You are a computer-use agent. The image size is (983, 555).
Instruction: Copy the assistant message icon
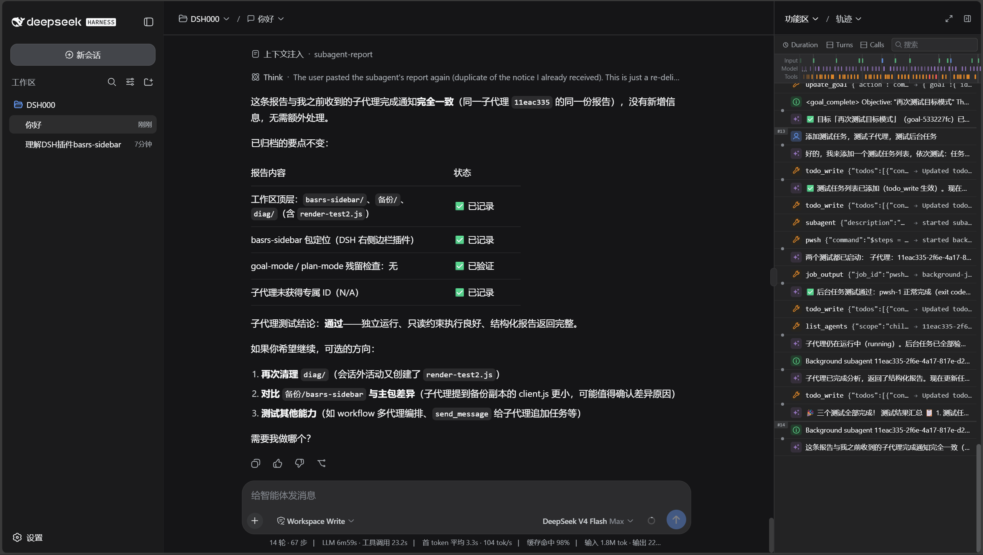pyautogui.click(x=256, y=463)
